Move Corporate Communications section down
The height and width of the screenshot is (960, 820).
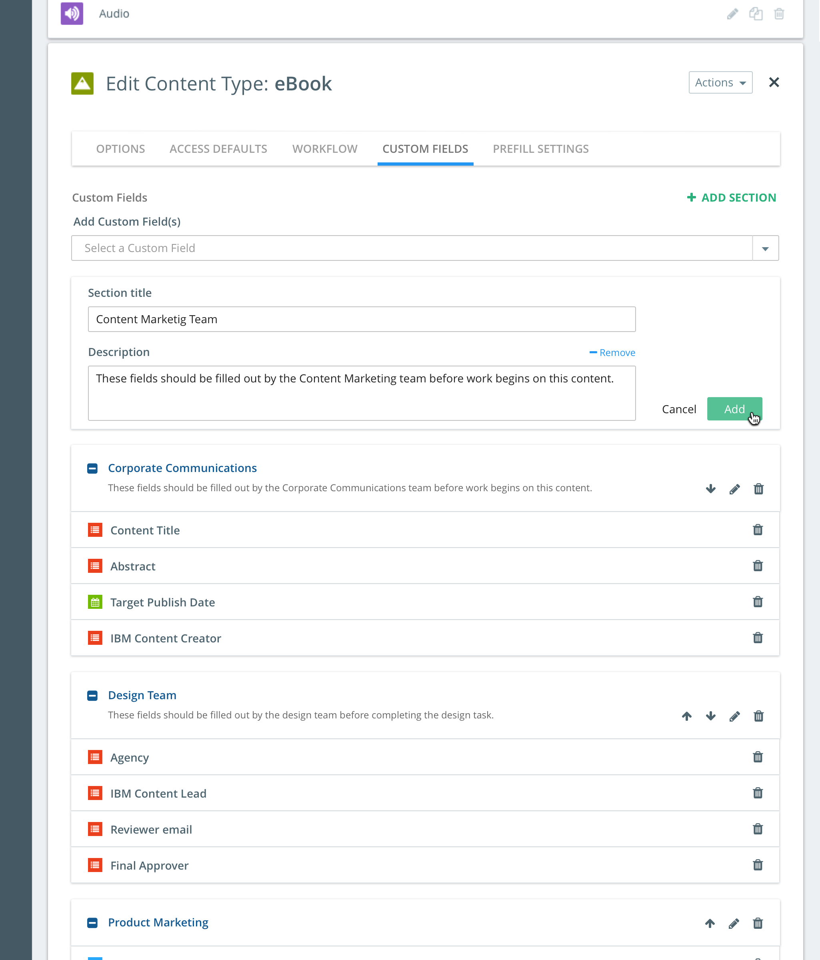tap(710, 489)
